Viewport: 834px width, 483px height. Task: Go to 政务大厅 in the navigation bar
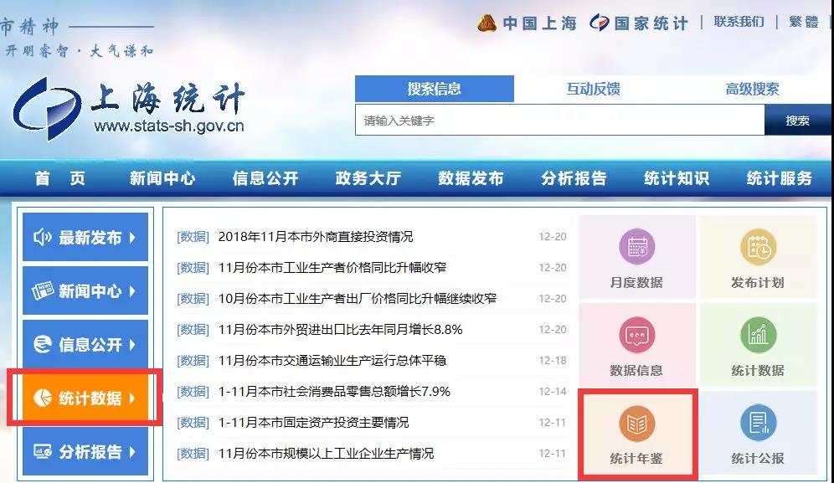pyautogui.click(x=368, y=178)
